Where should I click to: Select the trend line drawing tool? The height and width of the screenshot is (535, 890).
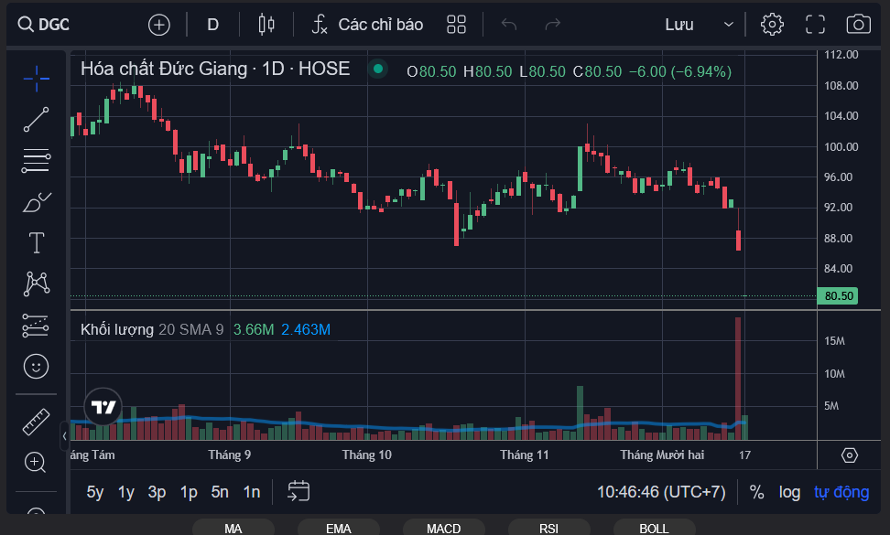[37, 120]
